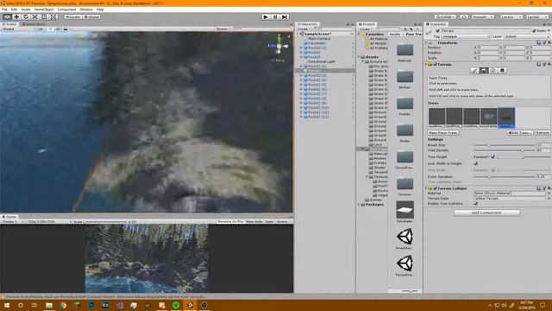Toggle the Terrain object active checkbox
The height and width of the screenshot is (311, 552).
(x=437, y=31)
